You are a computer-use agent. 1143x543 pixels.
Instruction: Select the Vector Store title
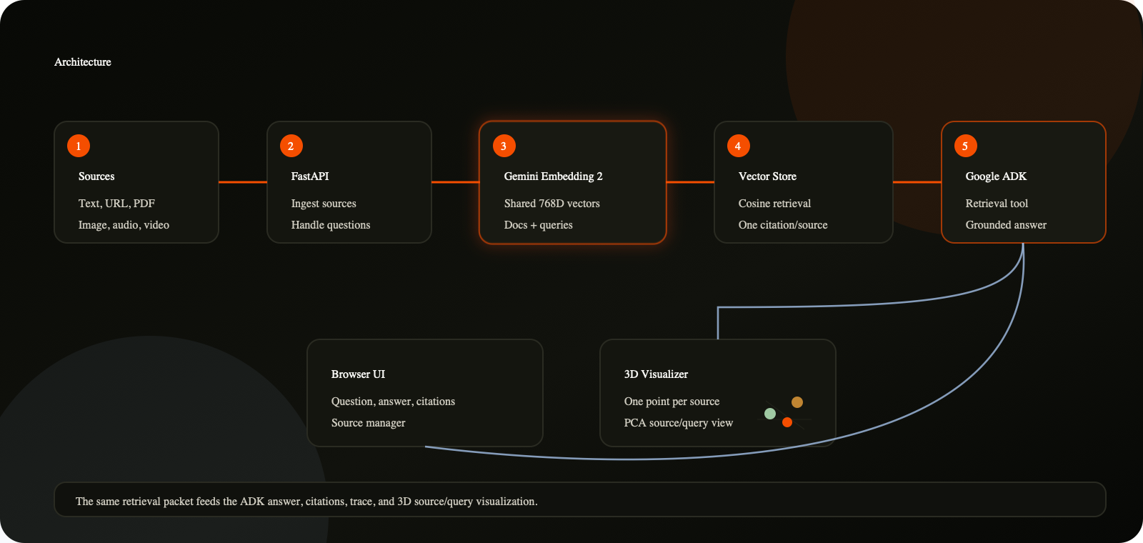click(x=767, y=176)
